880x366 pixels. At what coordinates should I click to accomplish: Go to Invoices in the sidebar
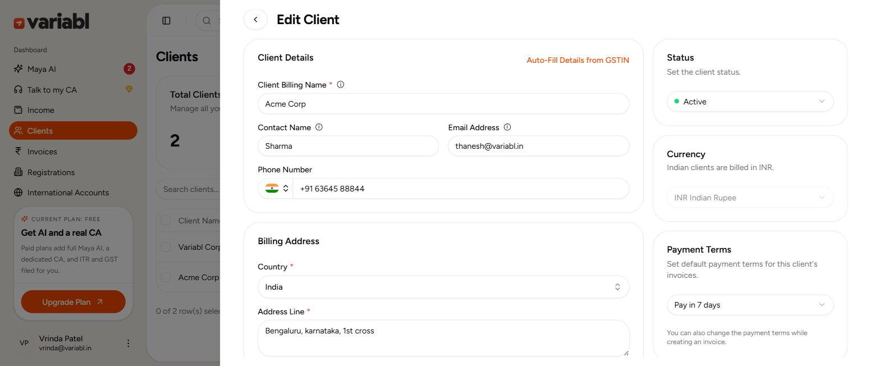click(x=73, y=152)
